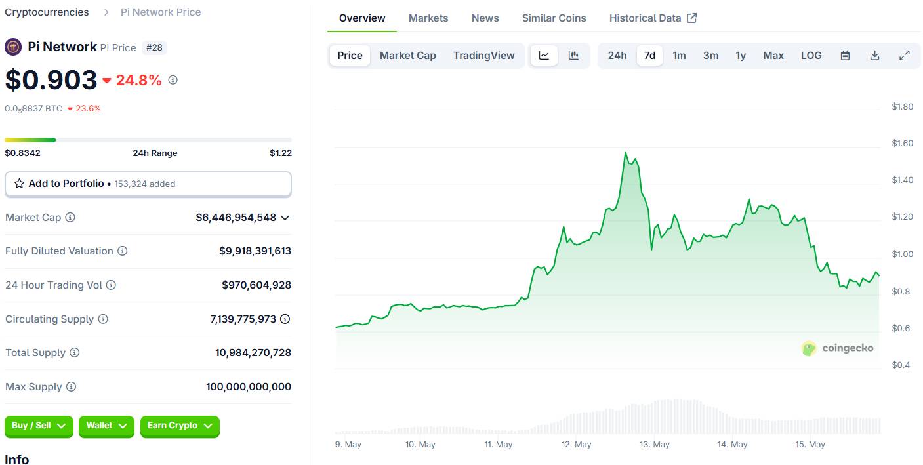Open the Similar Coins tab
Screen dimensions: 923x465
[554, 18]
